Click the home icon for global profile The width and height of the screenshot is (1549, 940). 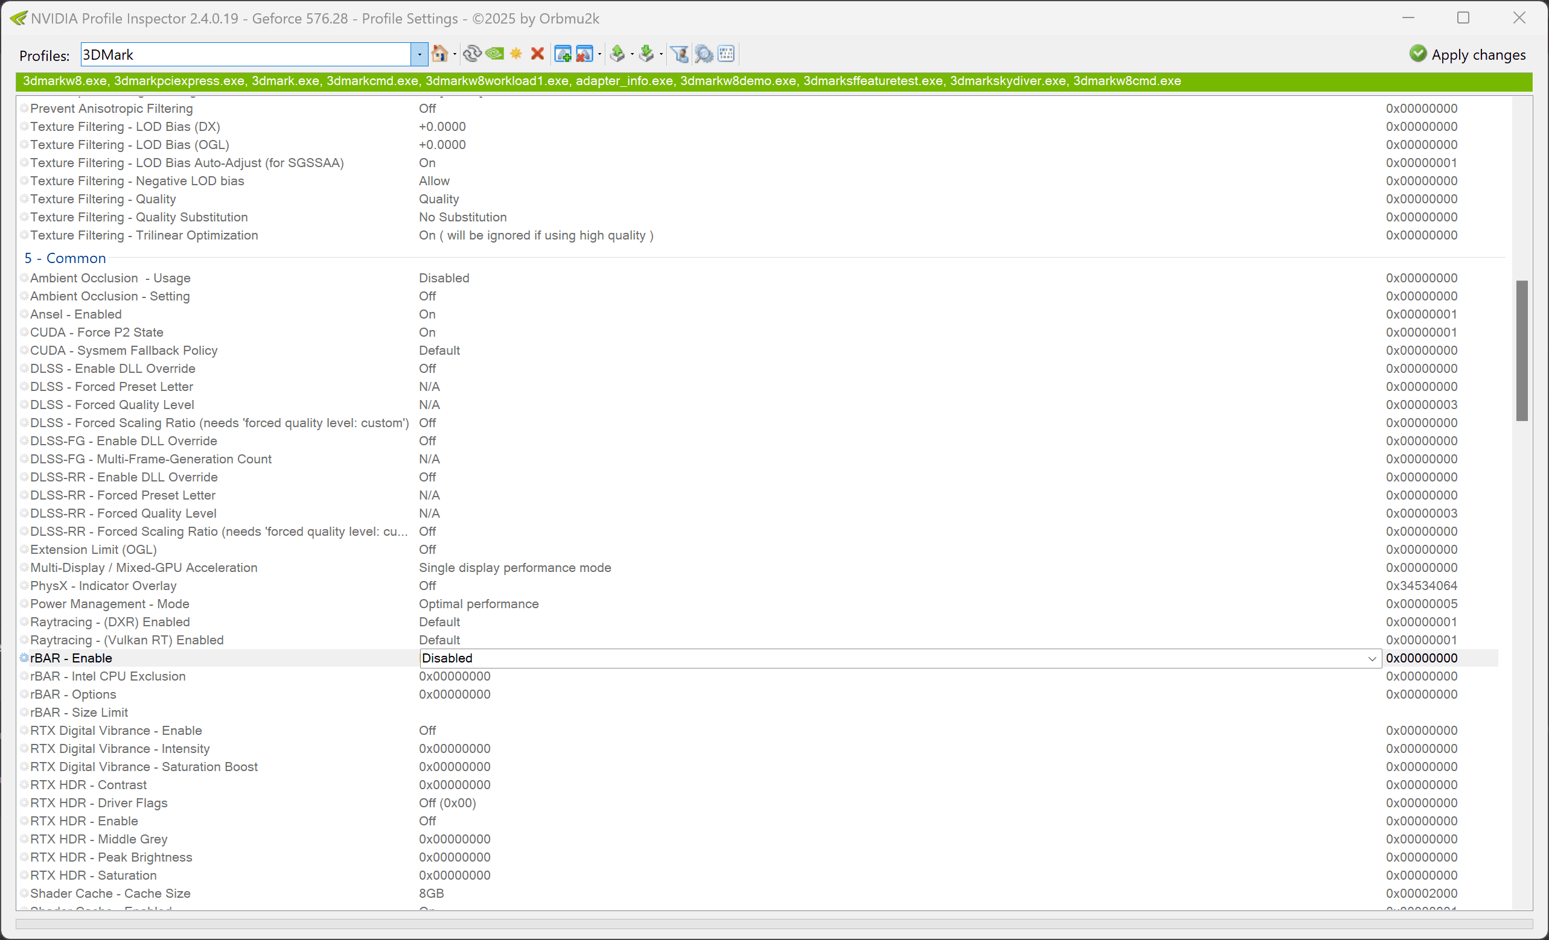click(x=439, y=54)
